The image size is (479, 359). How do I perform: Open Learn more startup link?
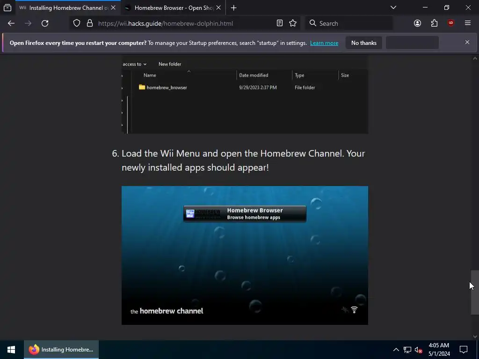coord(324,43)
